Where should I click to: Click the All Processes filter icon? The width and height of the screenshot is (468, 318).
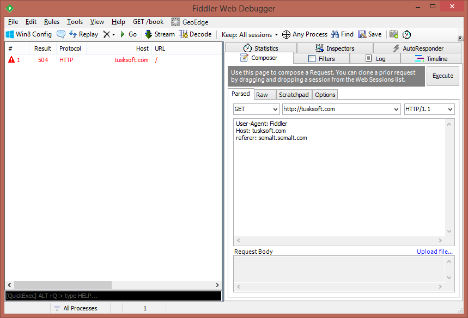pyautogui.click(x=57, y=308)
